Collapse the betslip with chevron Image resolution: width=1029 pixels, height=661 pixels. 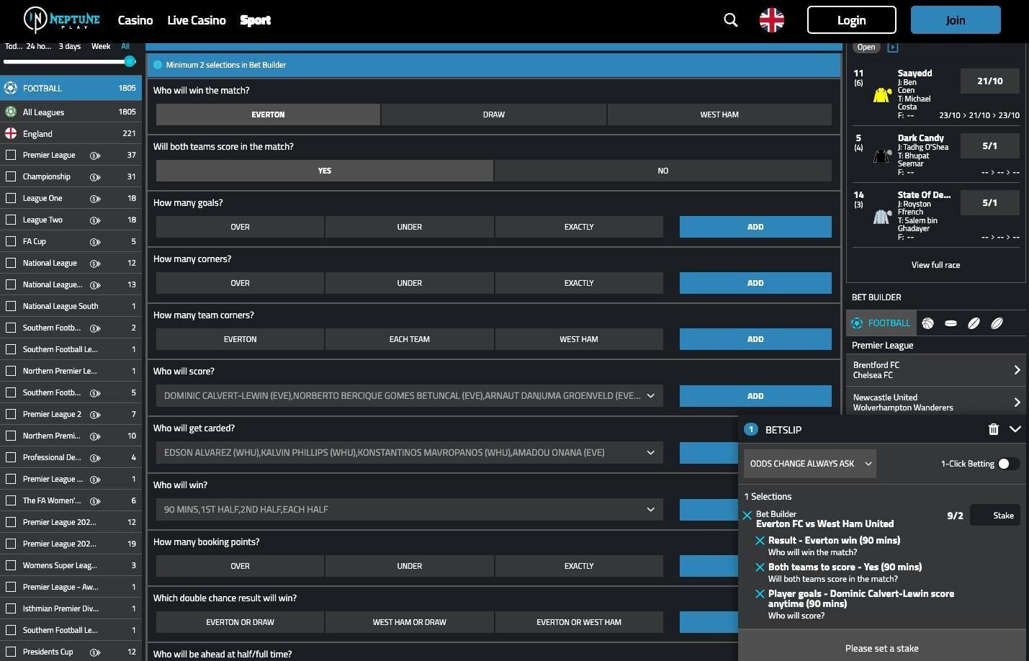pos(1015,429)
